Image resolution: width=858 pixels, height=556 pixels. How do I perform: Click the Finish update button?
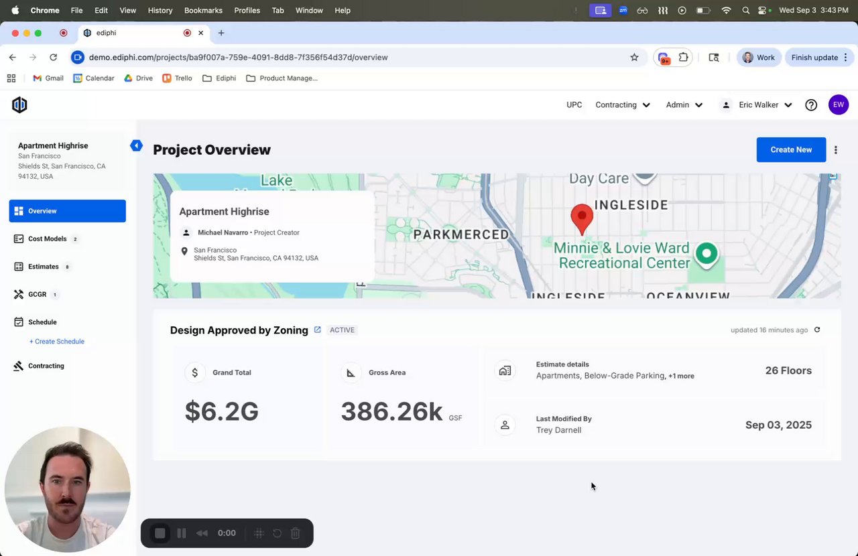pyautogui.click(x=820, y=58)
